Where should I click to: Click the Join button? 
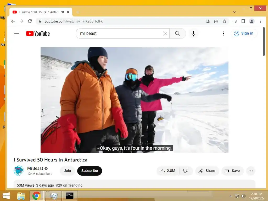[67, 171]
